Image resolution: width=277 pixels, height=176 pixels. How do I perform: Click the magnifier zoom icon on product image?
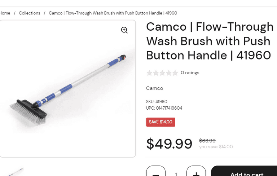click(124, 30)
